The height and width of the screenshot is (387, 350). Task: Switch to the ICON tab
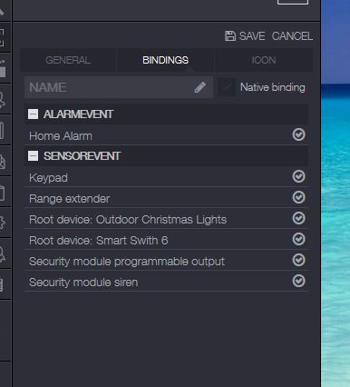(x=264, y=60)
